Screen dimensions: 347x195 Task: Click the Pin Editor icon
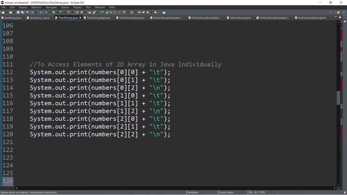pyautogui.click(x=164, y=12)
